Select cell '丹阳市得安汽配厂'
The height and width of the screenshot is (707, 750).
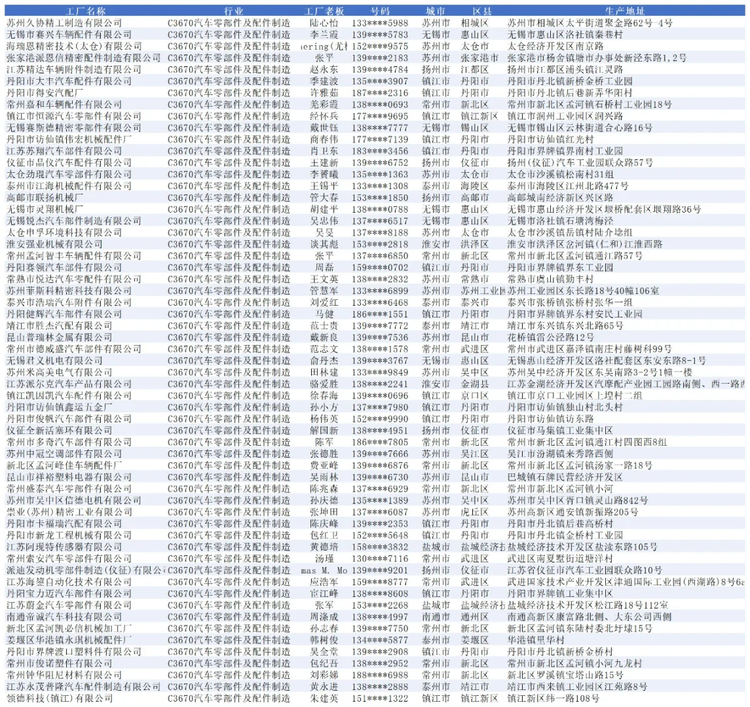[45, 93]
